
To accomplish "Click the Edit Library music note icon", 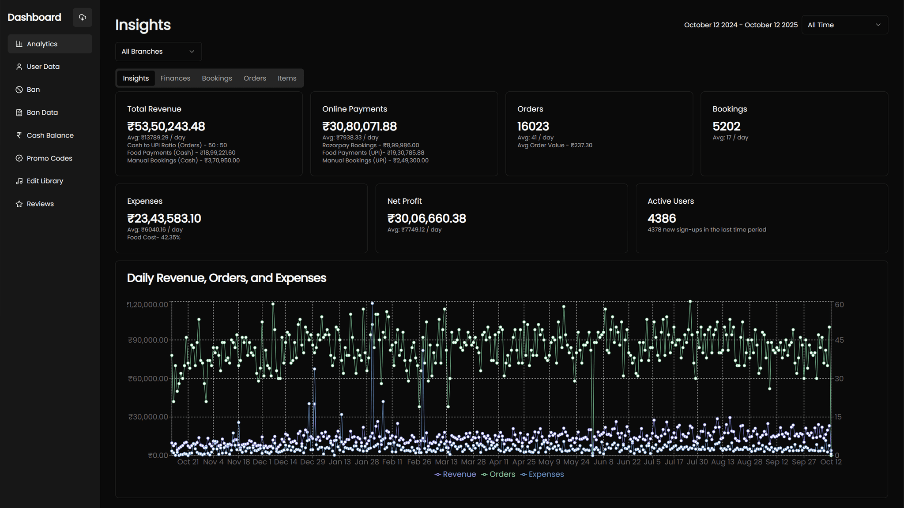I will tap(19, 181).
